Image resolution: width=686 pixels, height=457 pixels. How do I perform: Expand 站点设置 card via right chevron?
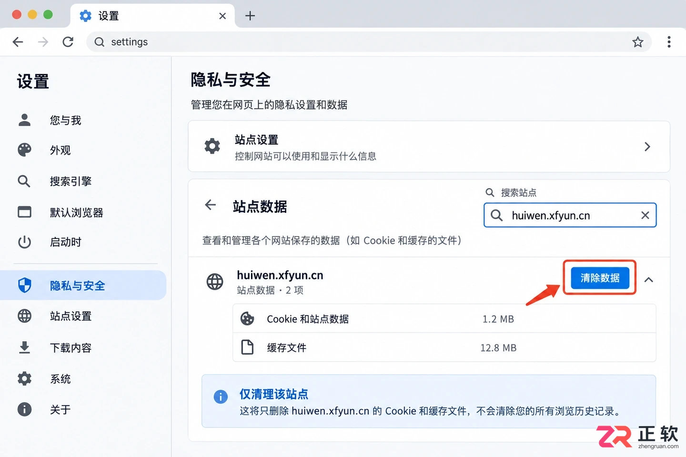point(647,147)
